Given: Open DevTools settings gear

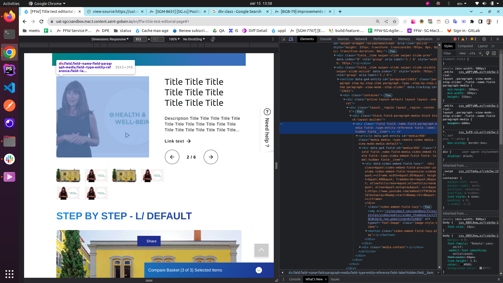Looking at the screenshot, I should pos(484,39).
